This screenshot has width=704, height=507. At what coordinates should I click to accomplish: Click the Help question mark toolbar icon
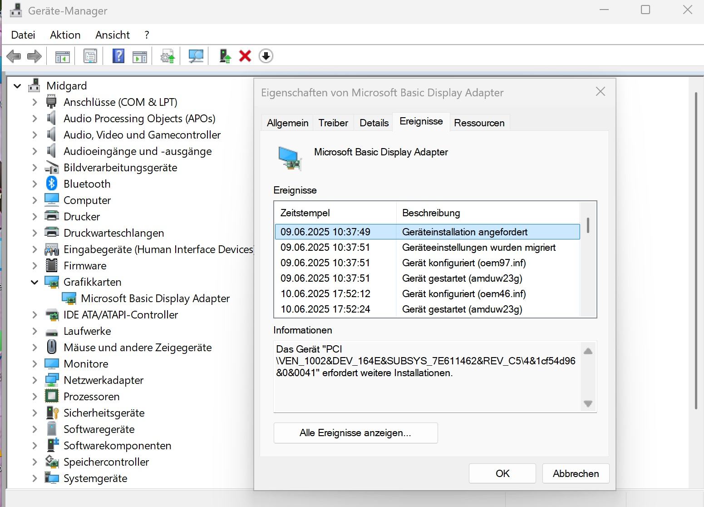pyautogui.click(x=118, y=56)
